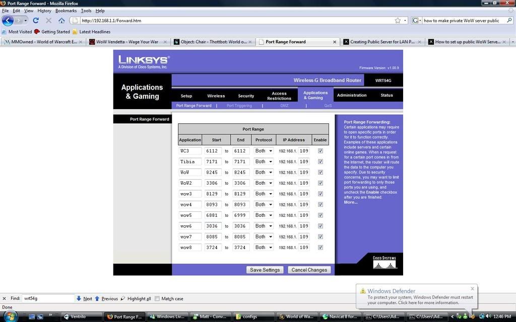
Task: Uncheck Enable for the WC3 row
Action: [x=320, y=151]
